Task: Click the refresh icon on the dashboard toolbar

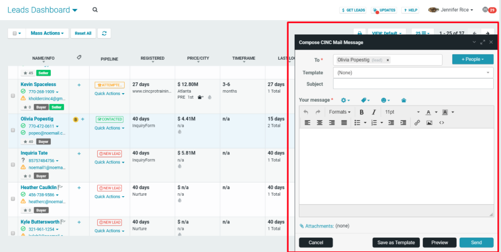Action: (x=104, y=33)
